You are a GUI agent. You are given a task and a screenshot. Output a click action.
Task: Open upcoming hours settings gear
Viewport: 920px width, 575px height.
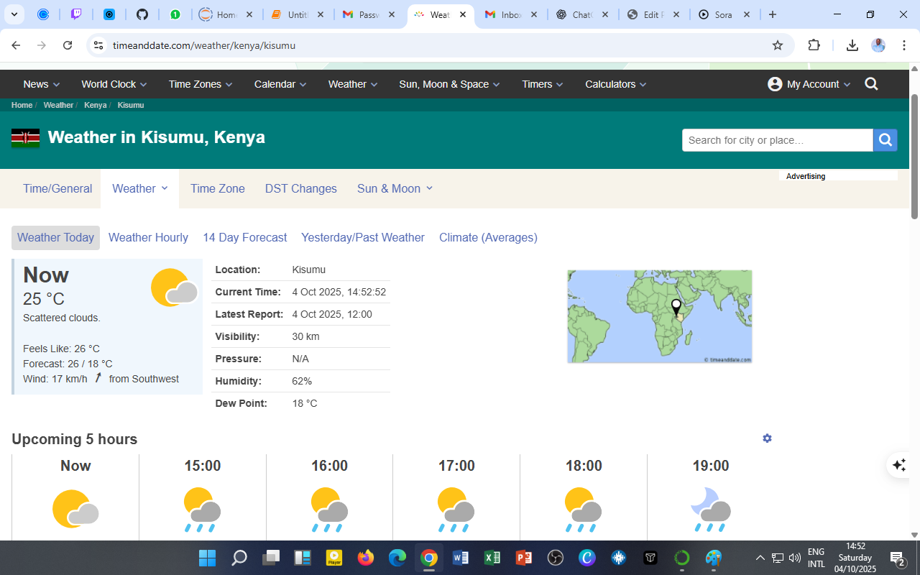tap(767, 438)
